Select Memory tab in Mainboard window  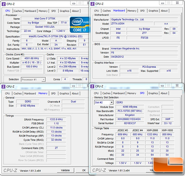[132, 11]
